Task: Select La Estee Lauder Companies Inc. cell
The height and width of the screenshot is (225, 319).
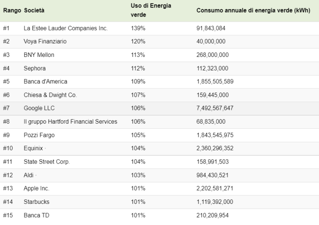Action: 66,28
